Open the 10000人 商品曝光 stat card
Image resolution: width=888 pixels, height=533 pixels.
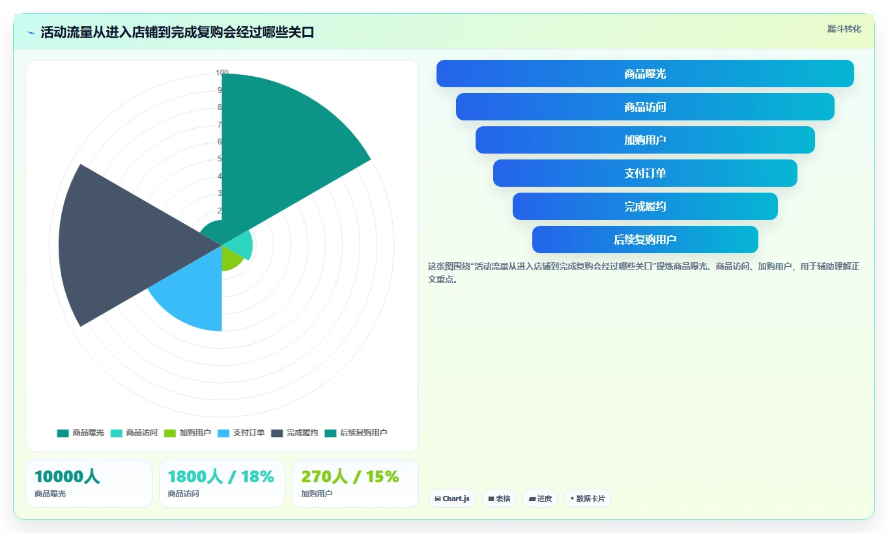click(89, 483)
